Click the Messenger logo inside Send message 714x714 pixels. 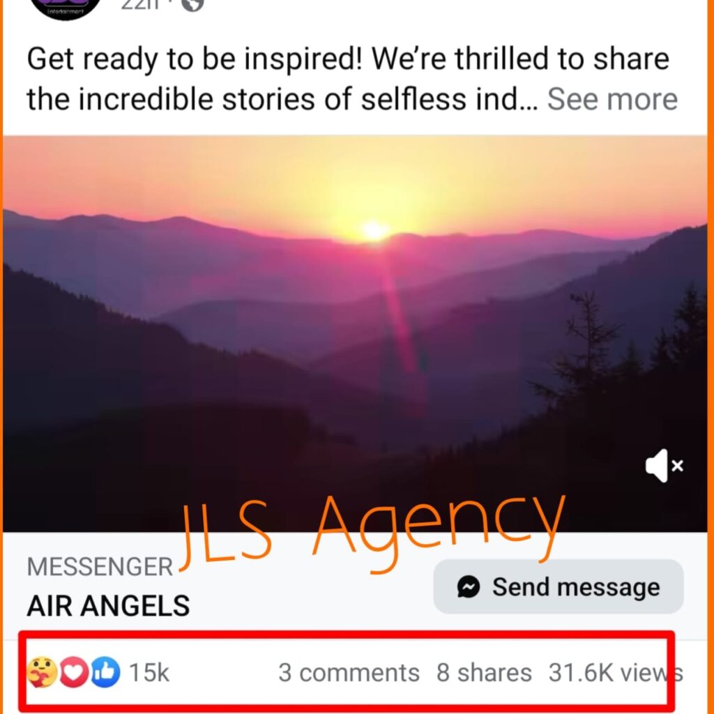click(x=469, y=586)
